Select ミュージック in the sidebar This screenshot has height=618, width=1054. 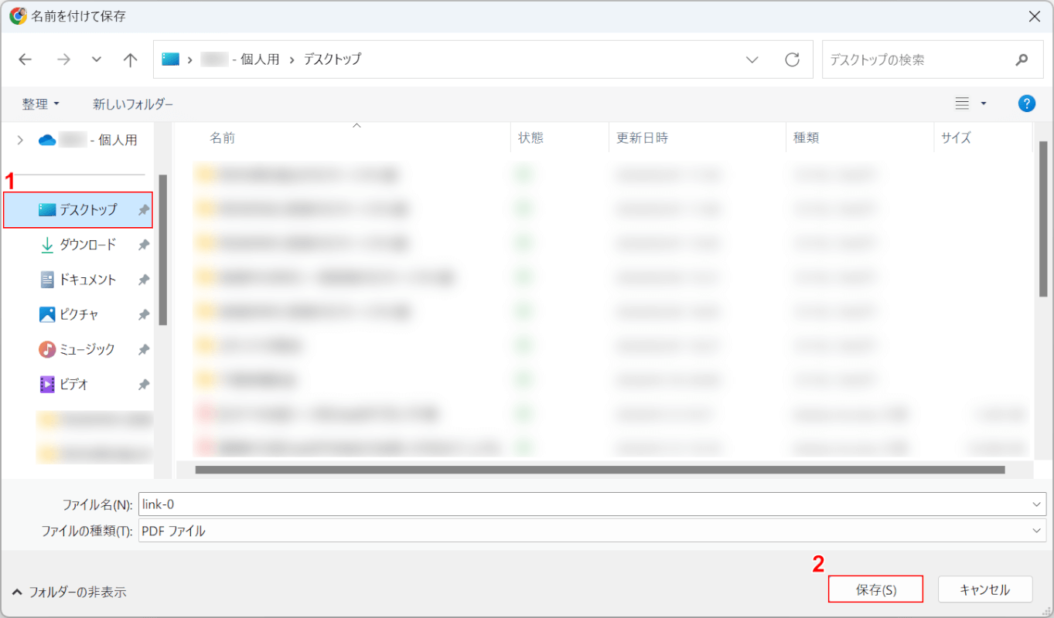tap(78, 349)
